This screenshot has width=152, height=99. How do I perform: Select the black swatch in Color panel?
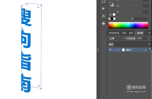(112, 19)
